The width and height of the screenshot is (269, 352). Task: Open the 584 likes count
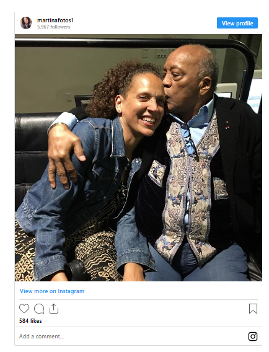(30, 321)
